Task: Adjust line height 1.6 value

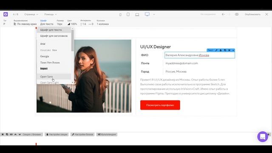Action: pyautogui.click(x=83, y=24)
